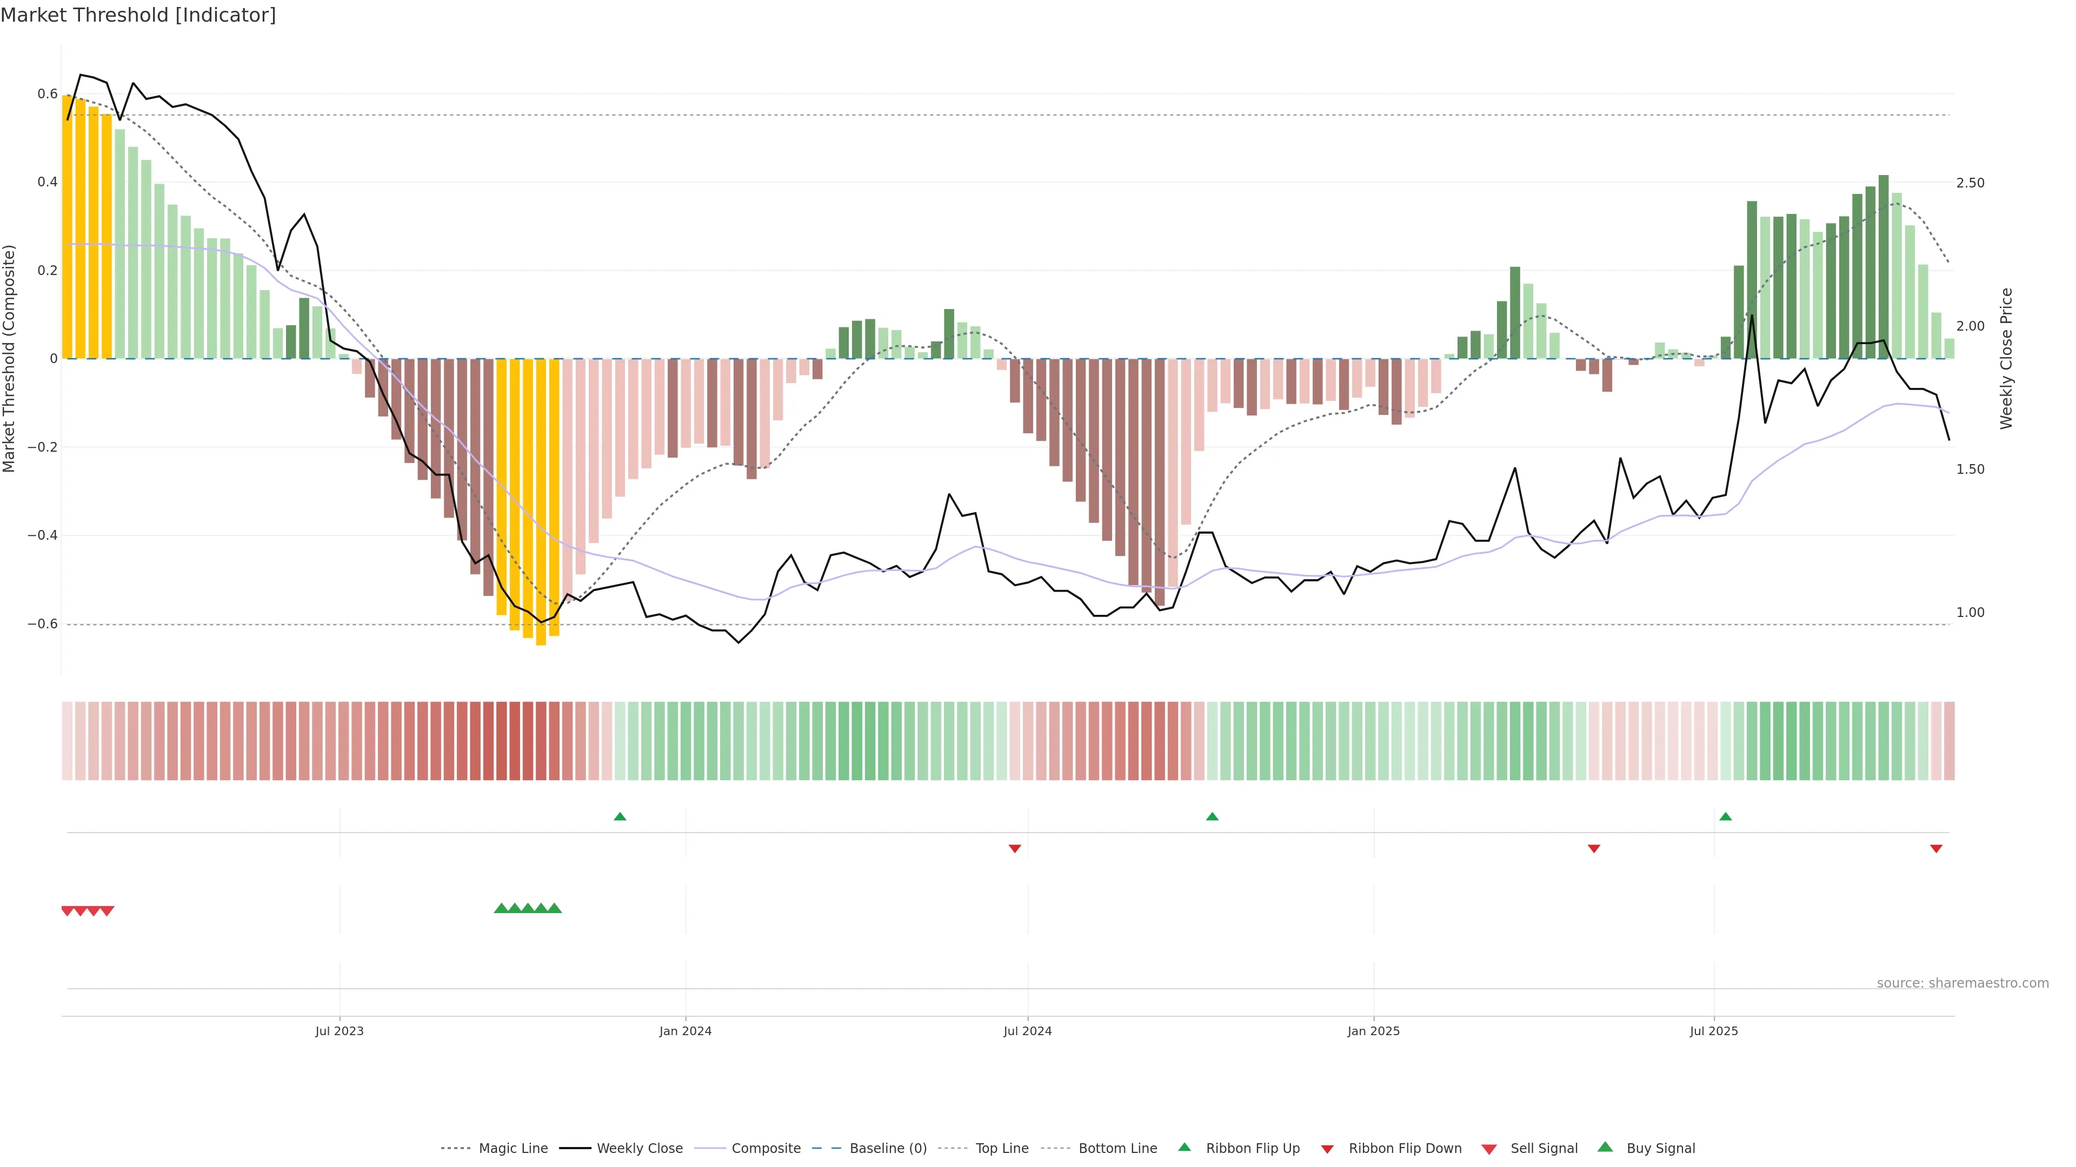Viewport: 2076px width, 1167px height.
Task: Toggle the Weekly Close legend entry
Action: [x=639, y=1149]
